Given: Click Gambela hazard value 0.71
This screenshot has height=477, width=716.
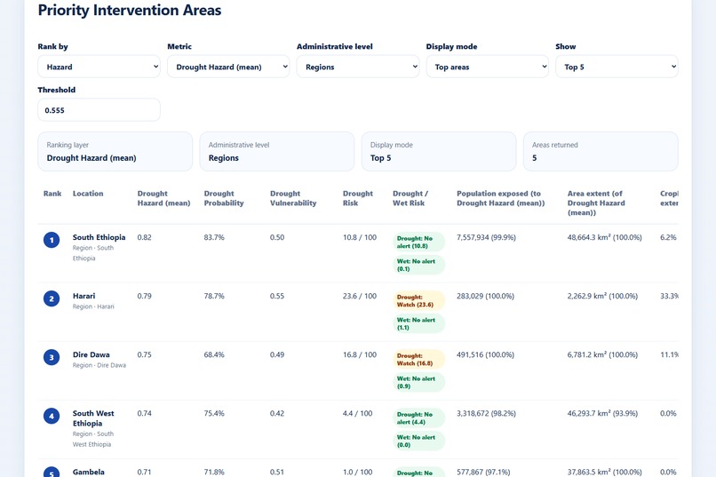Looking at the screenshot, I should click(144, 472).
